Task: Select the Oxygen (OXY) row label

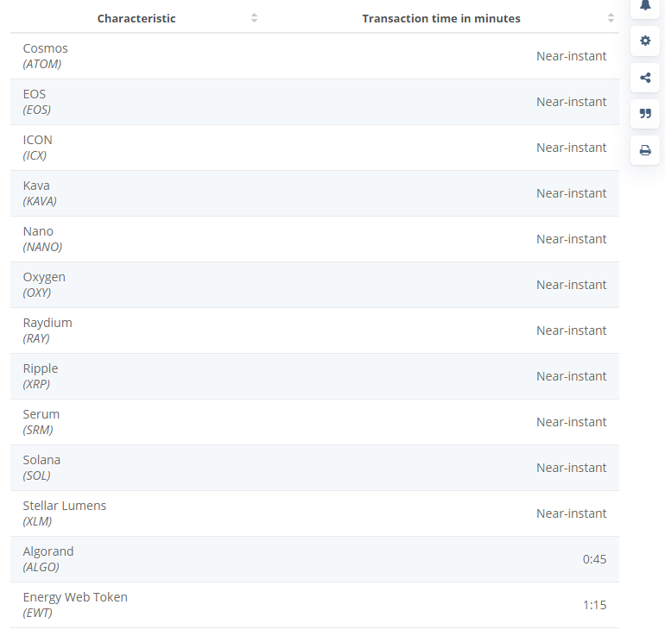Action: click(44, 285)
